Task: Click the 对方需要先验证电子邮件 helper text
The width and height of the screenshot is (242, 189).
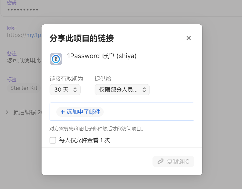Action: pyautogui.click(x=97, y=128)
